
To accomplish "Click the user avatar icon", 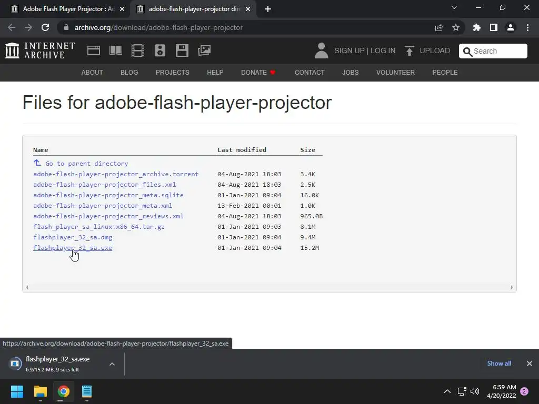I will [322, 50].
